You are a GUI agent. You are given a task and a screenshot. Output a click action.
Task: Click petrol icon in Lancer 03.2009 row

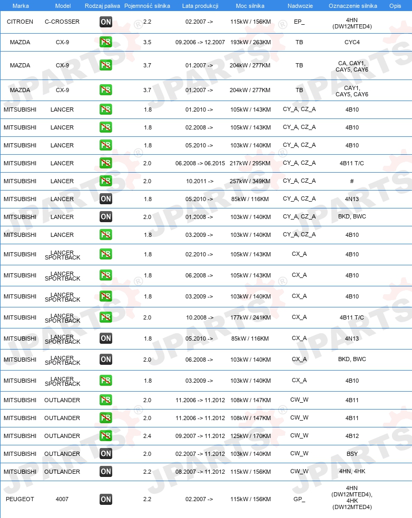106,235
